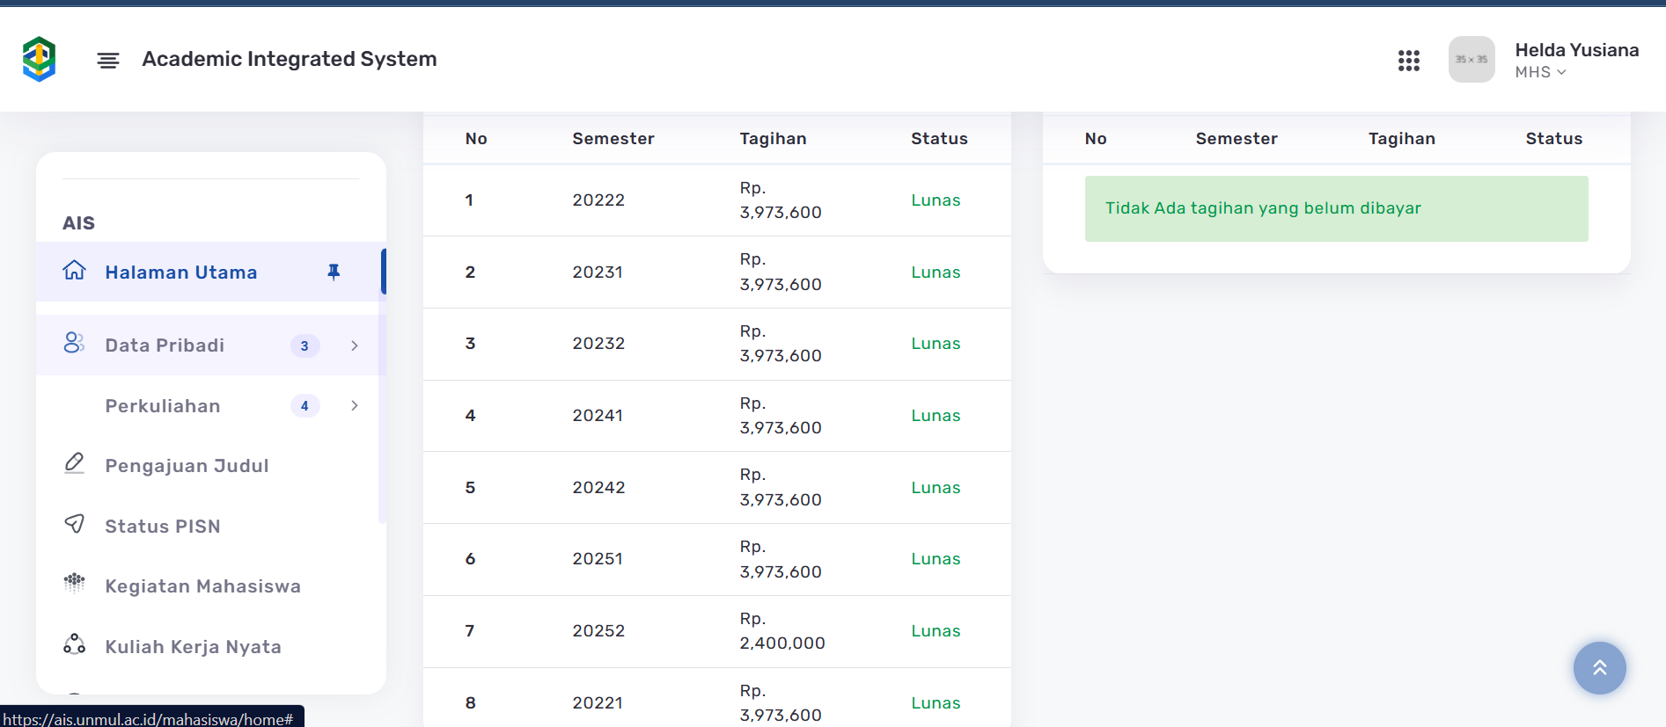This screenshot has width=1666, height=727.
Task: Click the university logo in header
Action: [39, 59]
